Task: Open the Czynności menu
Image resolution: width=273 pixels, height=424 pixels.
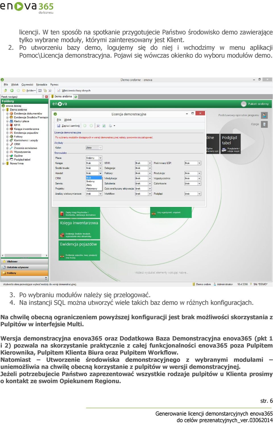Action: (27, 85)
